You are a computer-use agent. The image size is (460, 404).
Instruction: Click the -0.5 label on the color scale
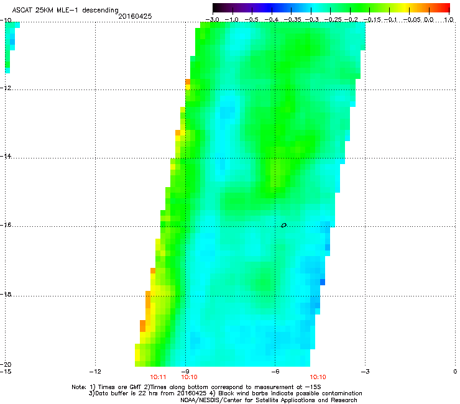tap(251, 20)
